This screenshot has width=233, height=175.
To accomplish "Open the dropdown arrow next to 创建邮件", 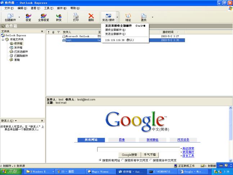I will pyautogui.click(x=19, y=17).
